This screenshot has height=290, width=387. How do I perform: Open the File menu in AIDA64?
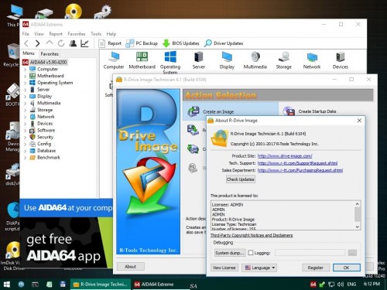click(x=26, y=34)
